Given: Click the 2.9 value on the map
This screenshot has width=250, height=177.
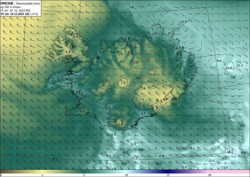Looking at the screenshot, I should [135, 63].
